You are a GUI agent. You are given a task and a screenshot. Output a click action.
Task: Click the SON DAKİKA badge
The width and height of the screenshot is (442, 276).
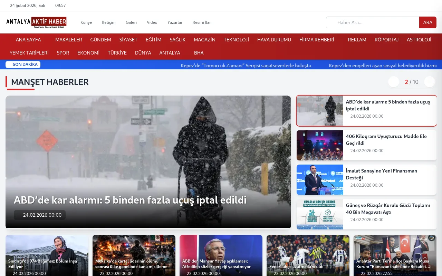[x=23, y=65]
